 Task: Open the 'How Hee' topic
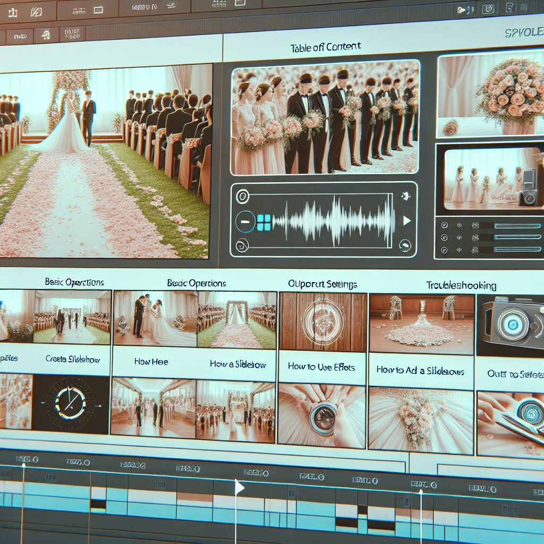coord(151,362)
